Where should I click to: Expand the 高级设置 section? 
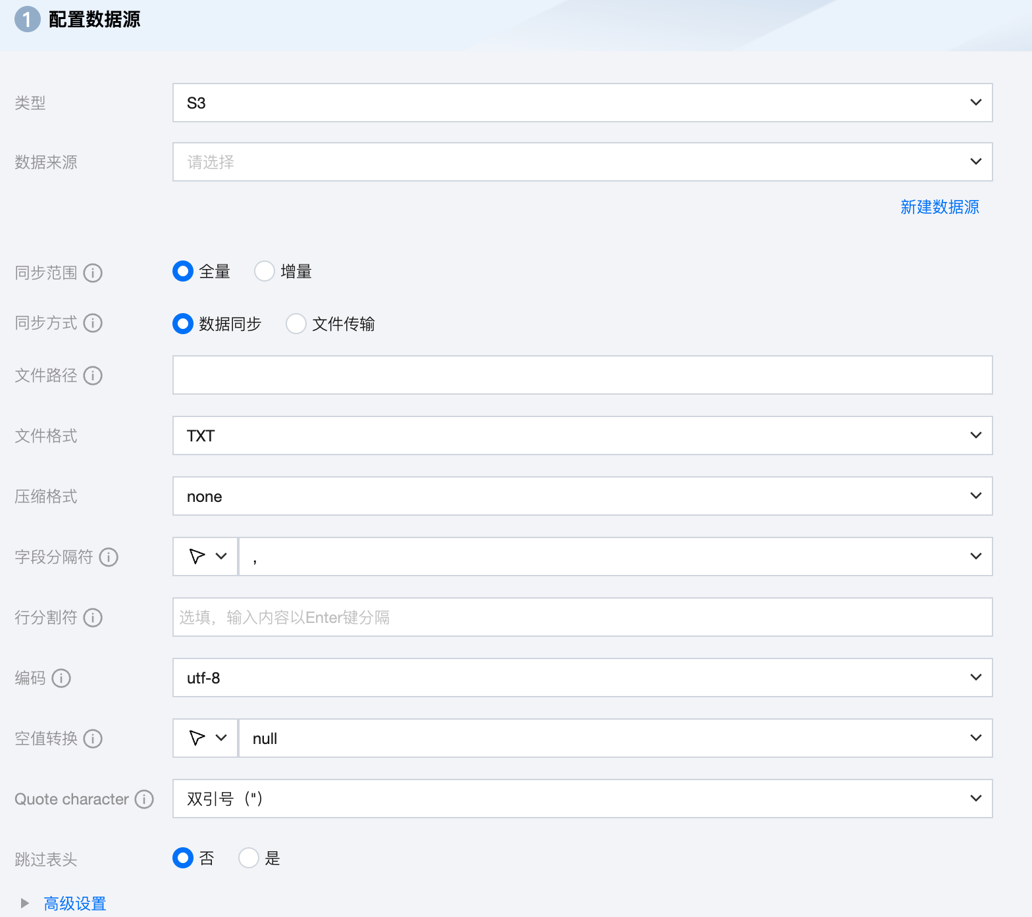coord(74,903)
